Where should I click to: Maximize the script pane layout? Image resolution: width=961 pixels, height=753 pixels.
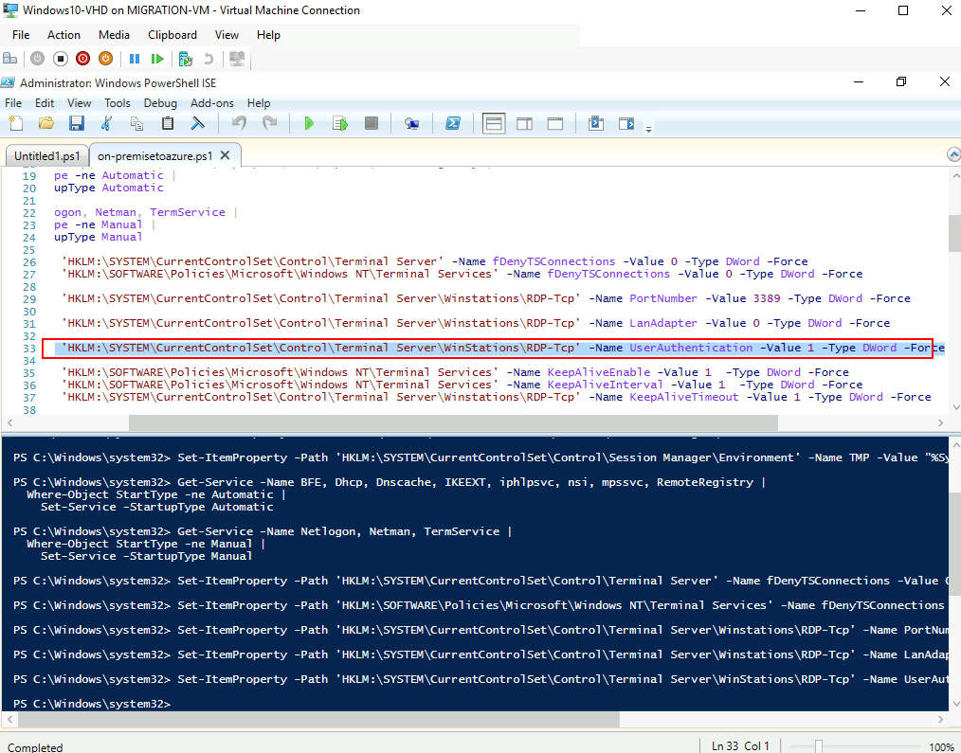[555, 123]
